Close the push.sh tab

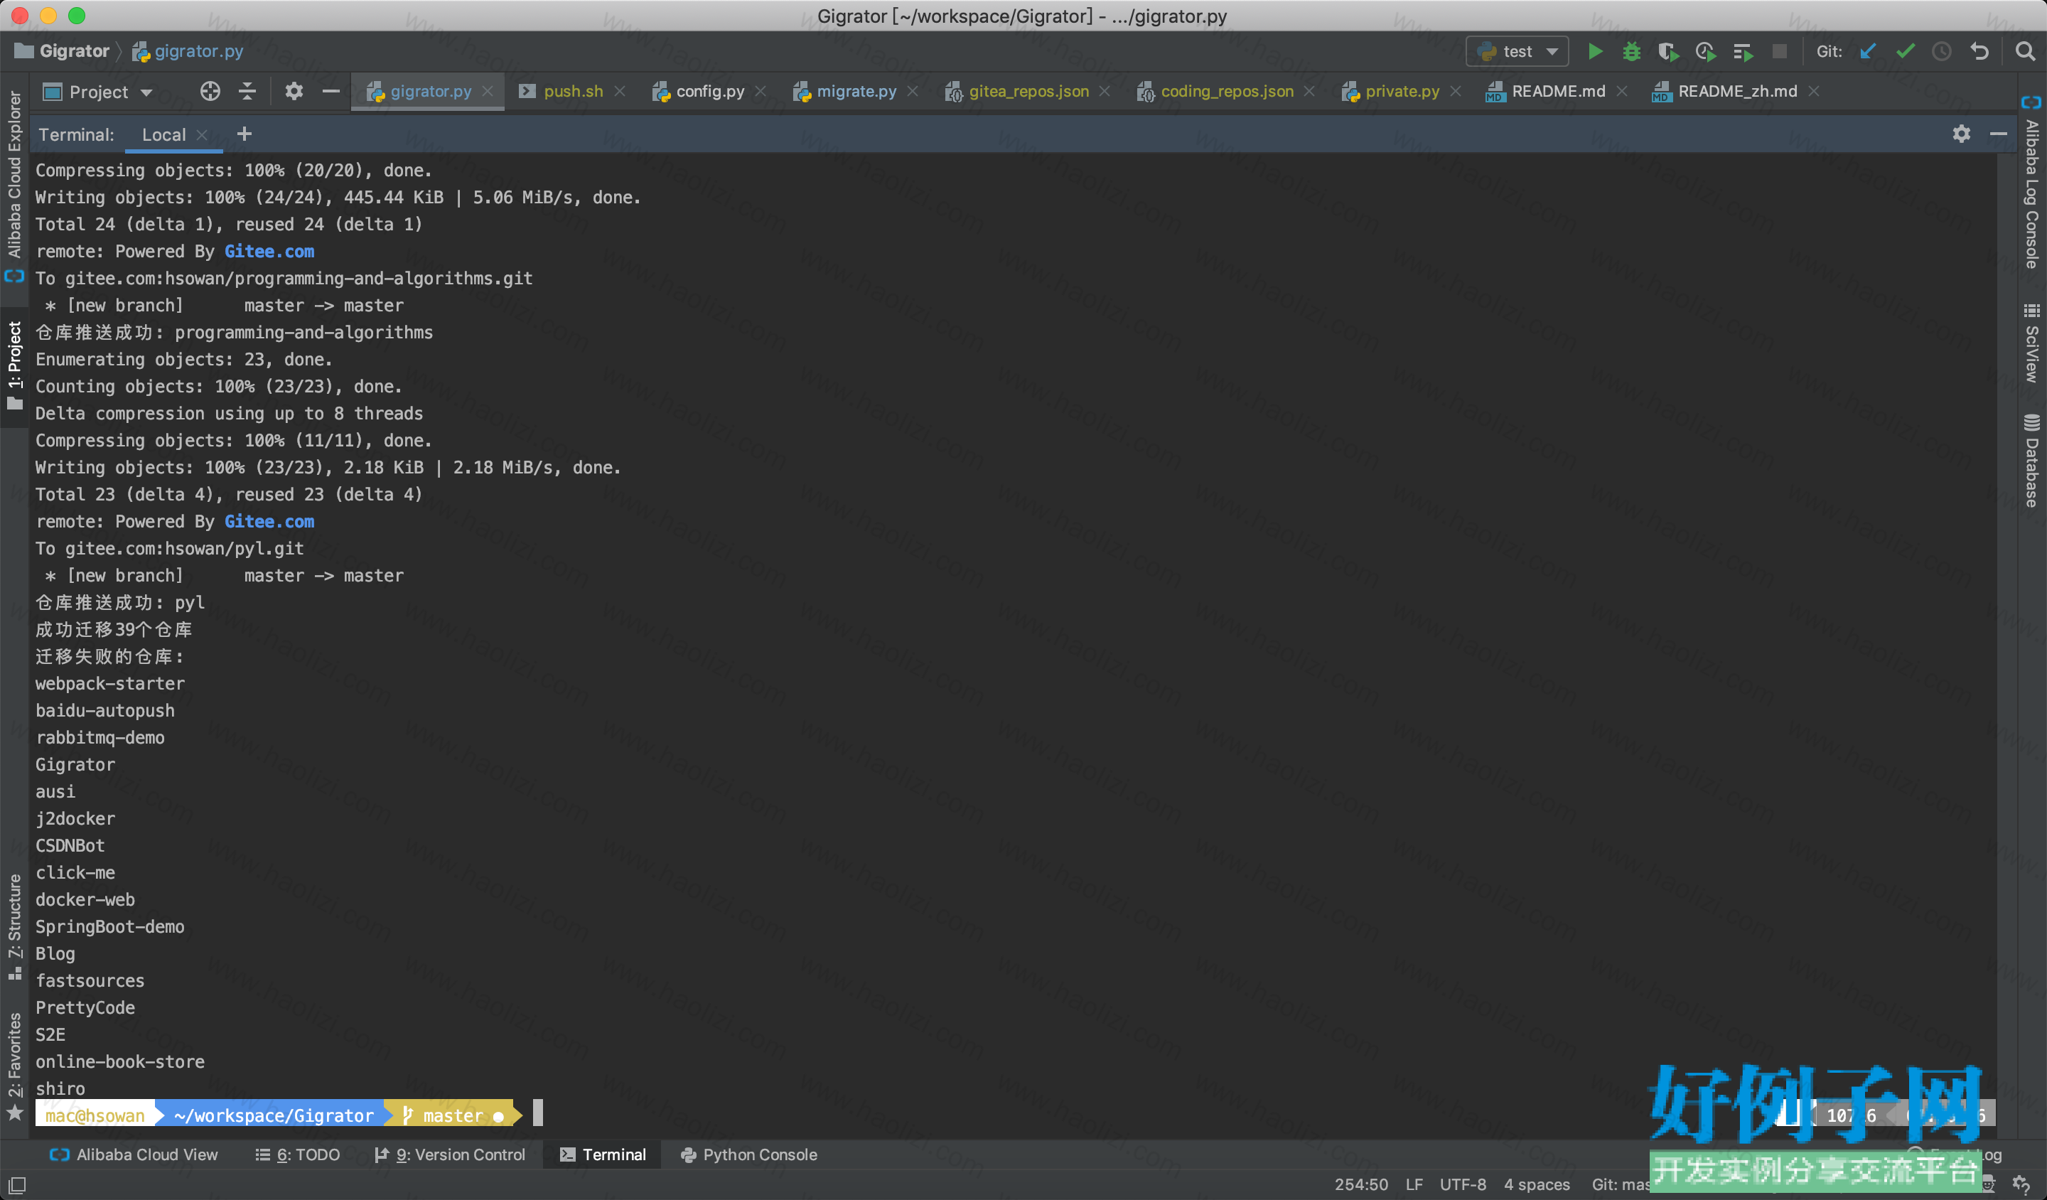pyautogui.click(x=620, y=92)
